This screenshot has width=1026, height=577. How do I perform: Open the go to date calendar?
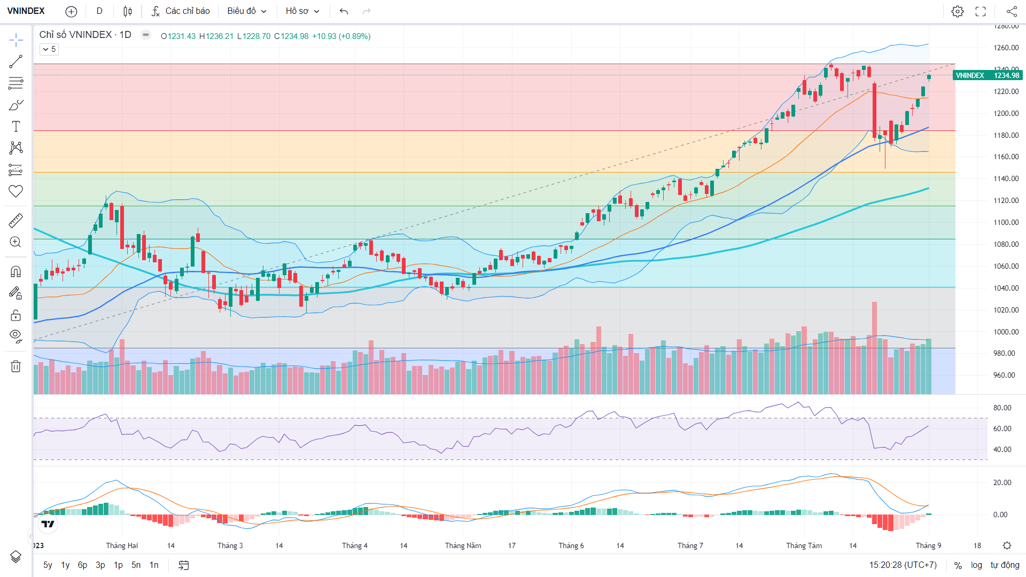point(184,565)
